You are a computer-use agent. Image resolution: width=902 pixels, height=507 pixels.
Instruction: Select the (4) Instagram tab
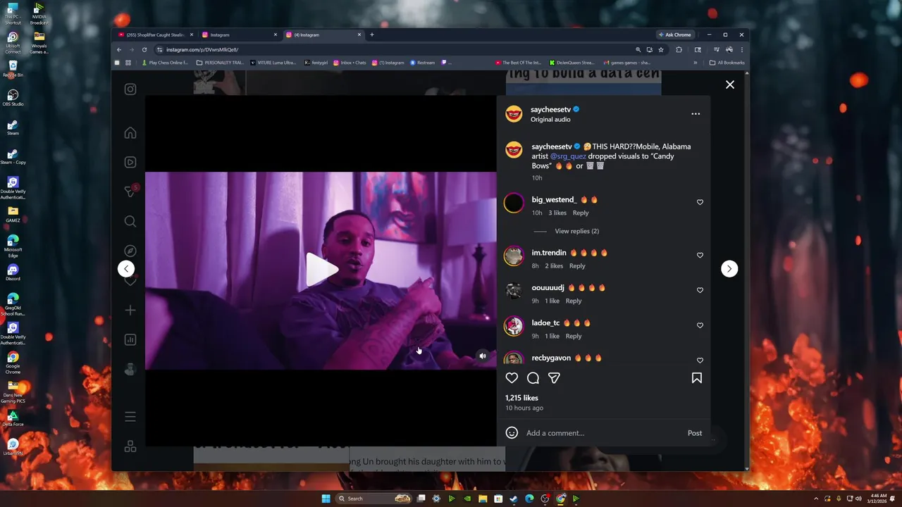tap(323, 35)
